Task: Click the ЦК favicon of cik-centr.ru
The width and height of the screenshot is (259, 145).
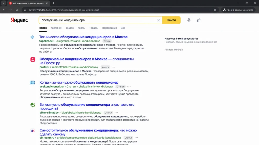Action: (33, 131)
